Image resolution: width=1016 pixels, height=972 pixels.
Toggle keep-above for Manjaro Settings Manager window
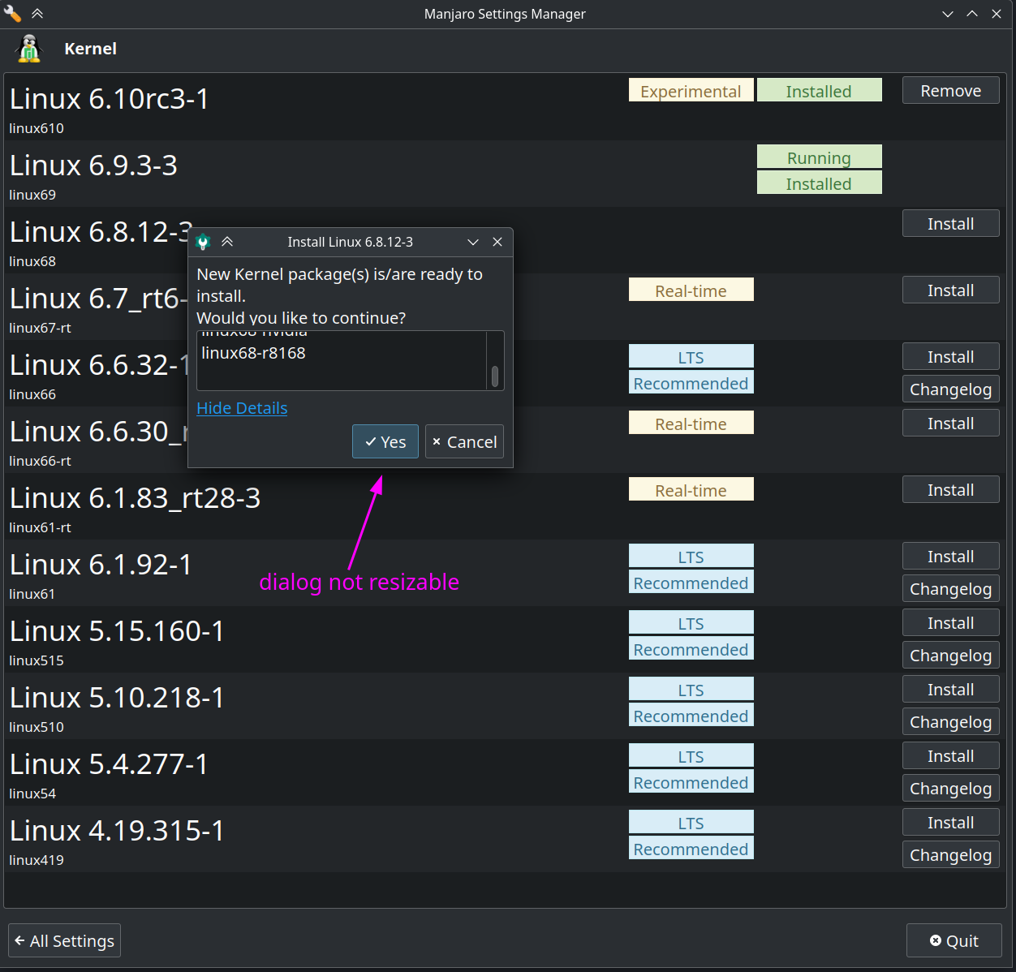coord(37,14)
